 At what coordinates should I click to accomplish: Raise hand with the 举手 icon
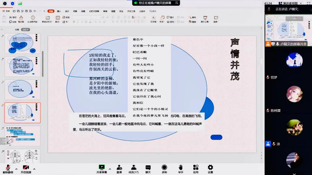(181, 169)
